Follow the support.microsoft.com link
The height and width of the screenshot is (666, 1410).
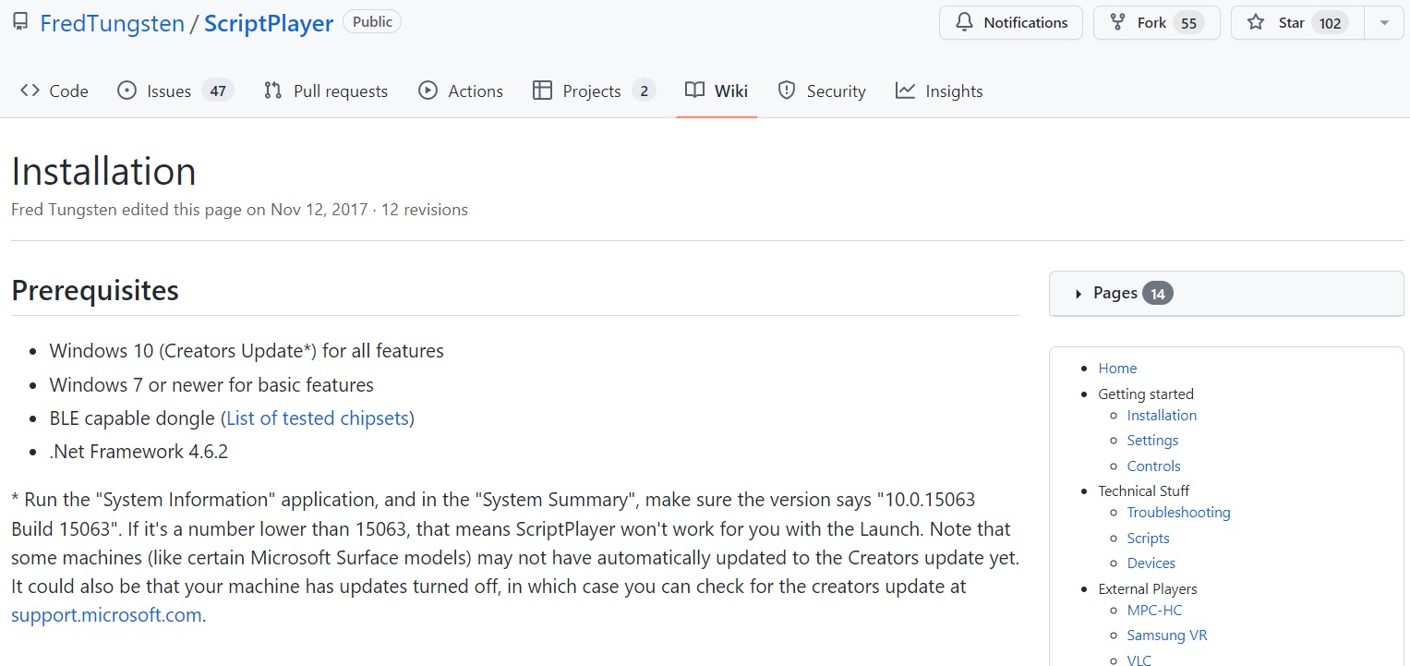pyautogui.click(x=106, y=615)
